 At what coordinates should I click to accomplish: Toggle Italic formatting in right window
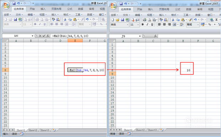pyautogui.click(x=148, y=25)
